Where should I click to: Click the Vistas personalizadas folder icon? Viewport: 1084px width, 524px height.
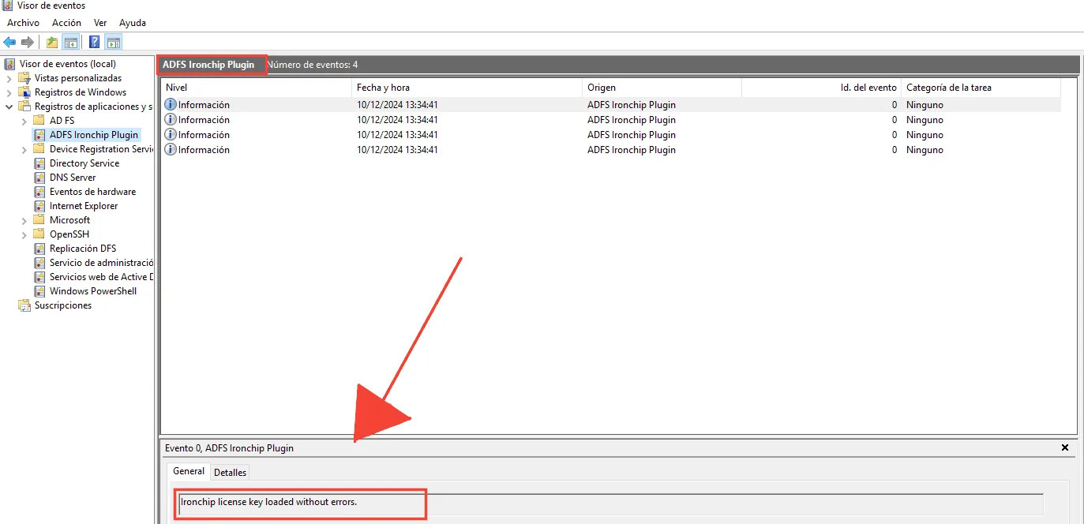point(25,78)
